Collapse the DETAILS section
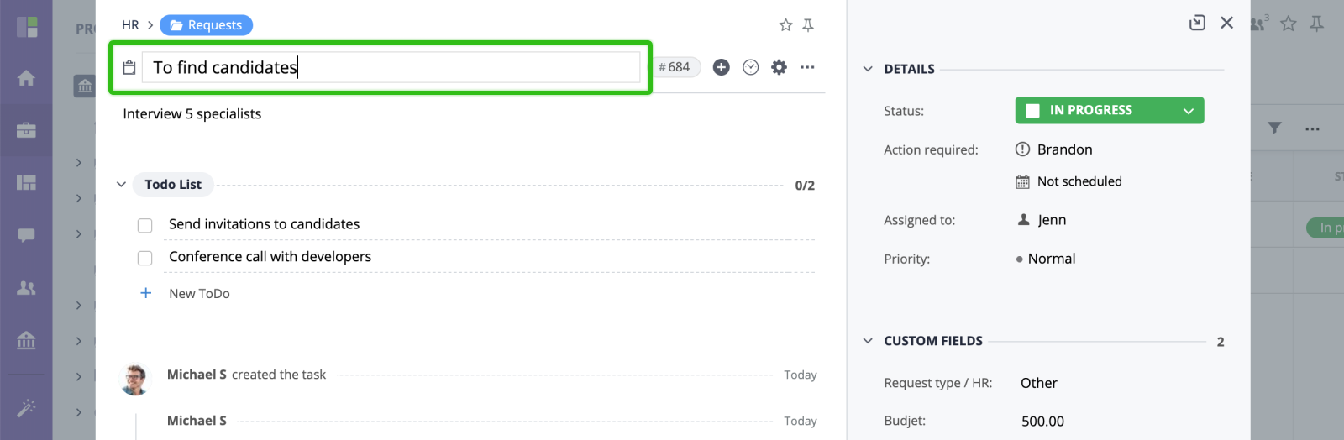This screenshot has width=1344, height=440. pos(868,69)
